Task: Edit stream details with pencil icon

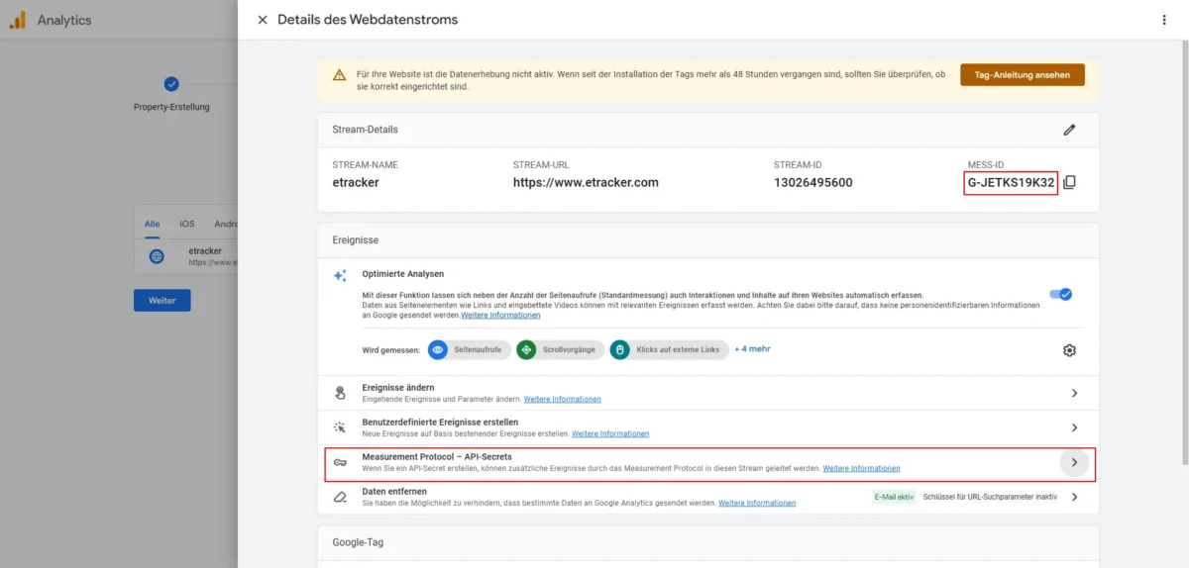Action: pyautogui.click(x=1069, y=130)
